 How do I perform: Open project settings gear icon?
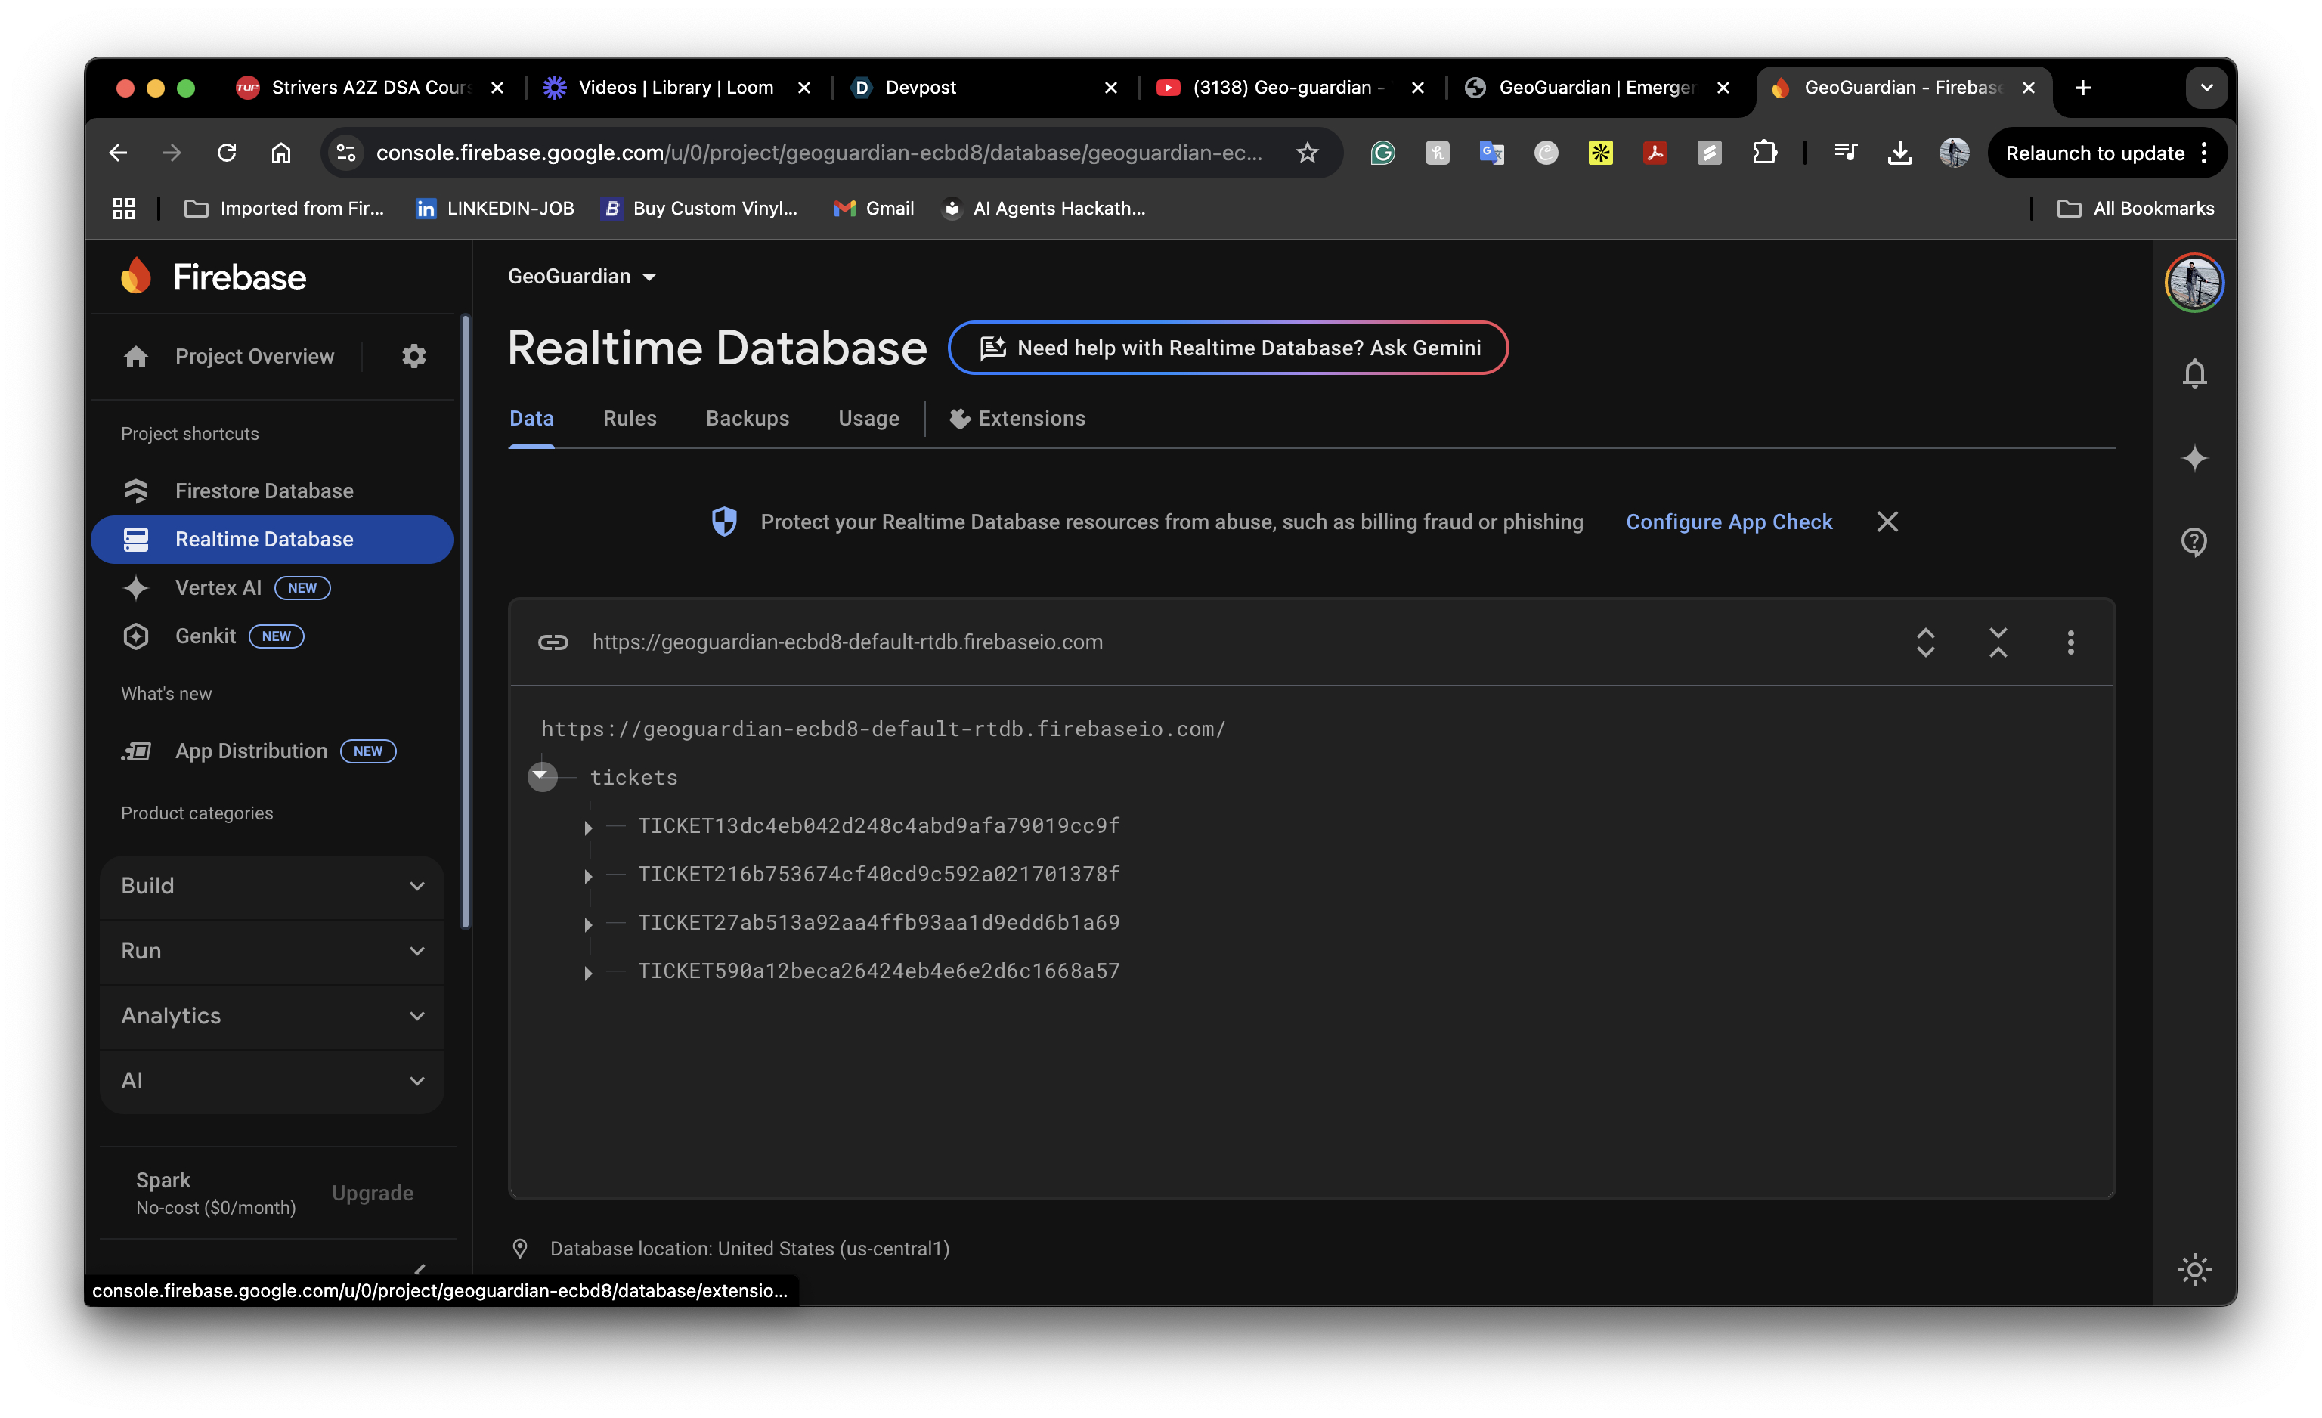coord(413,356)
